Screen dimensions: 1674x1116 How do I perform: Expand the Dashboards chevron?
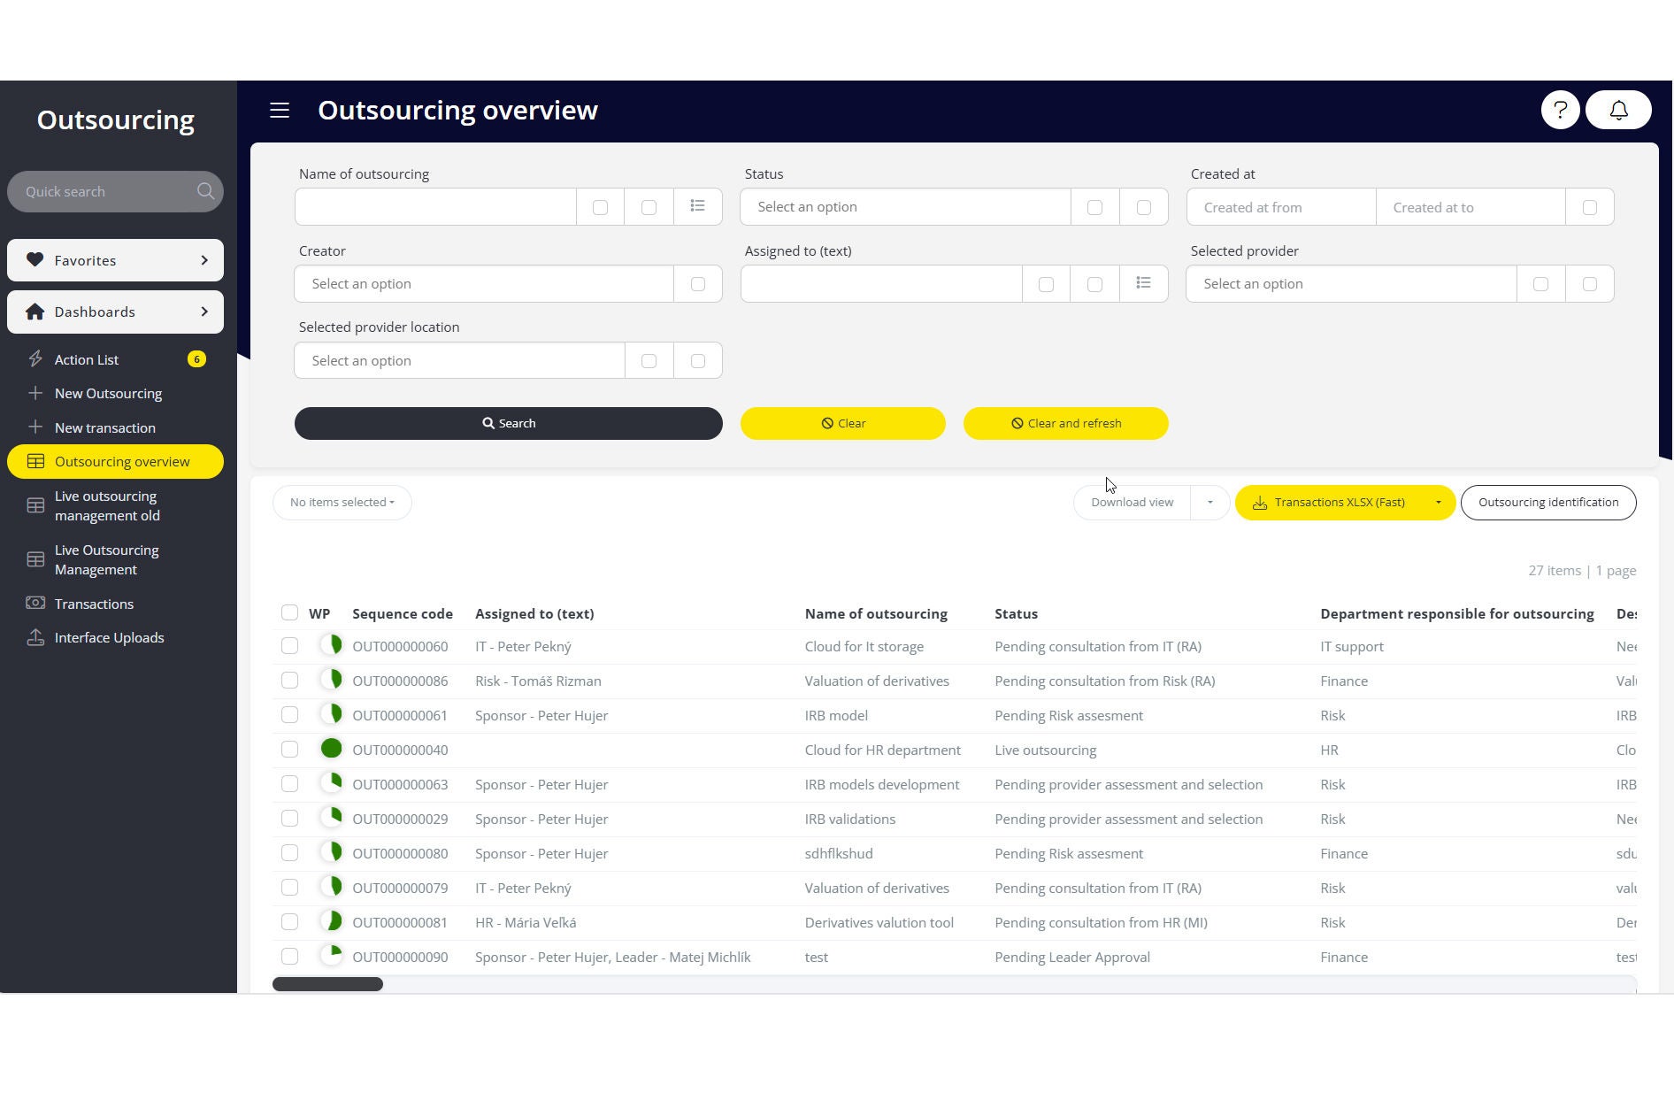pos(204,312)
